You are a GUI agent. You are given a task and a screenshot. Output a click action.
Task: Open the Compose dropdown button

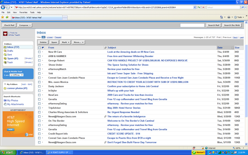(x=25, y=25)
